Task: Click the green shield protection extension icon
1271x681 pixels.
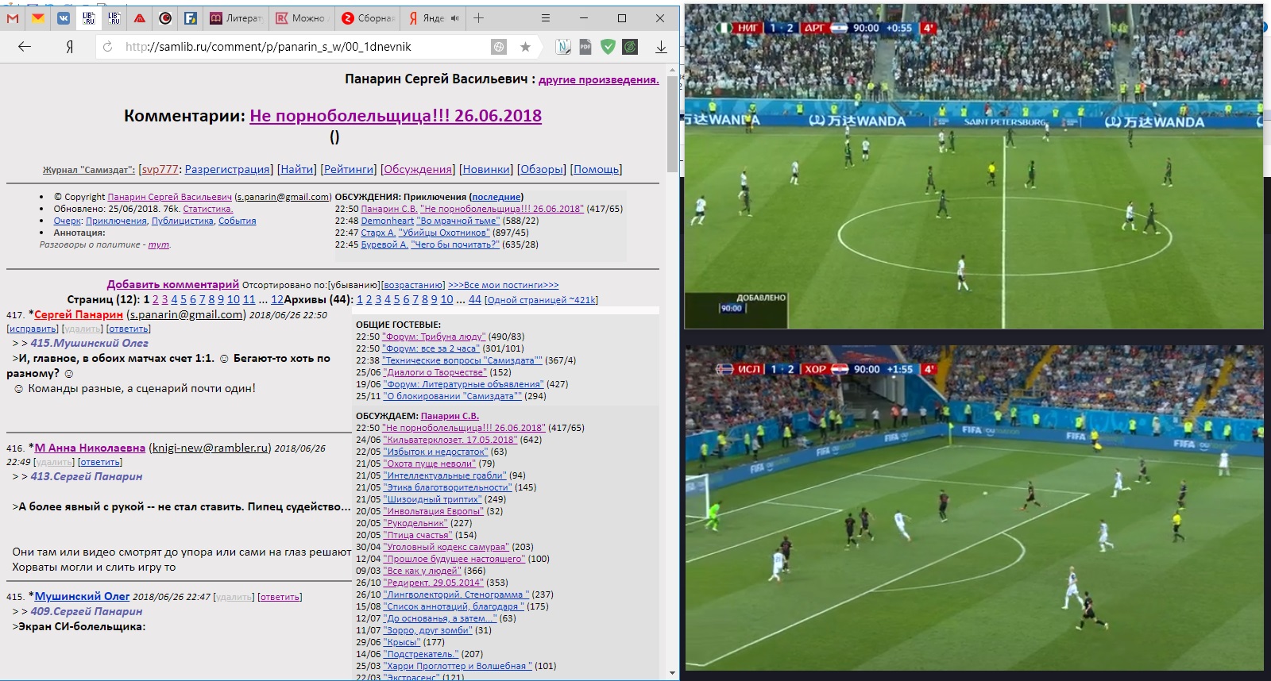Action: (608, 47)
